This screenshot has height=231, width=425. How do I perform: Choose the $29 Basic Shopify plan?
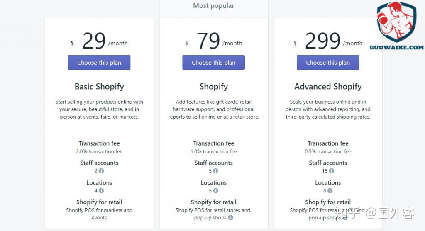coord(99,63)
